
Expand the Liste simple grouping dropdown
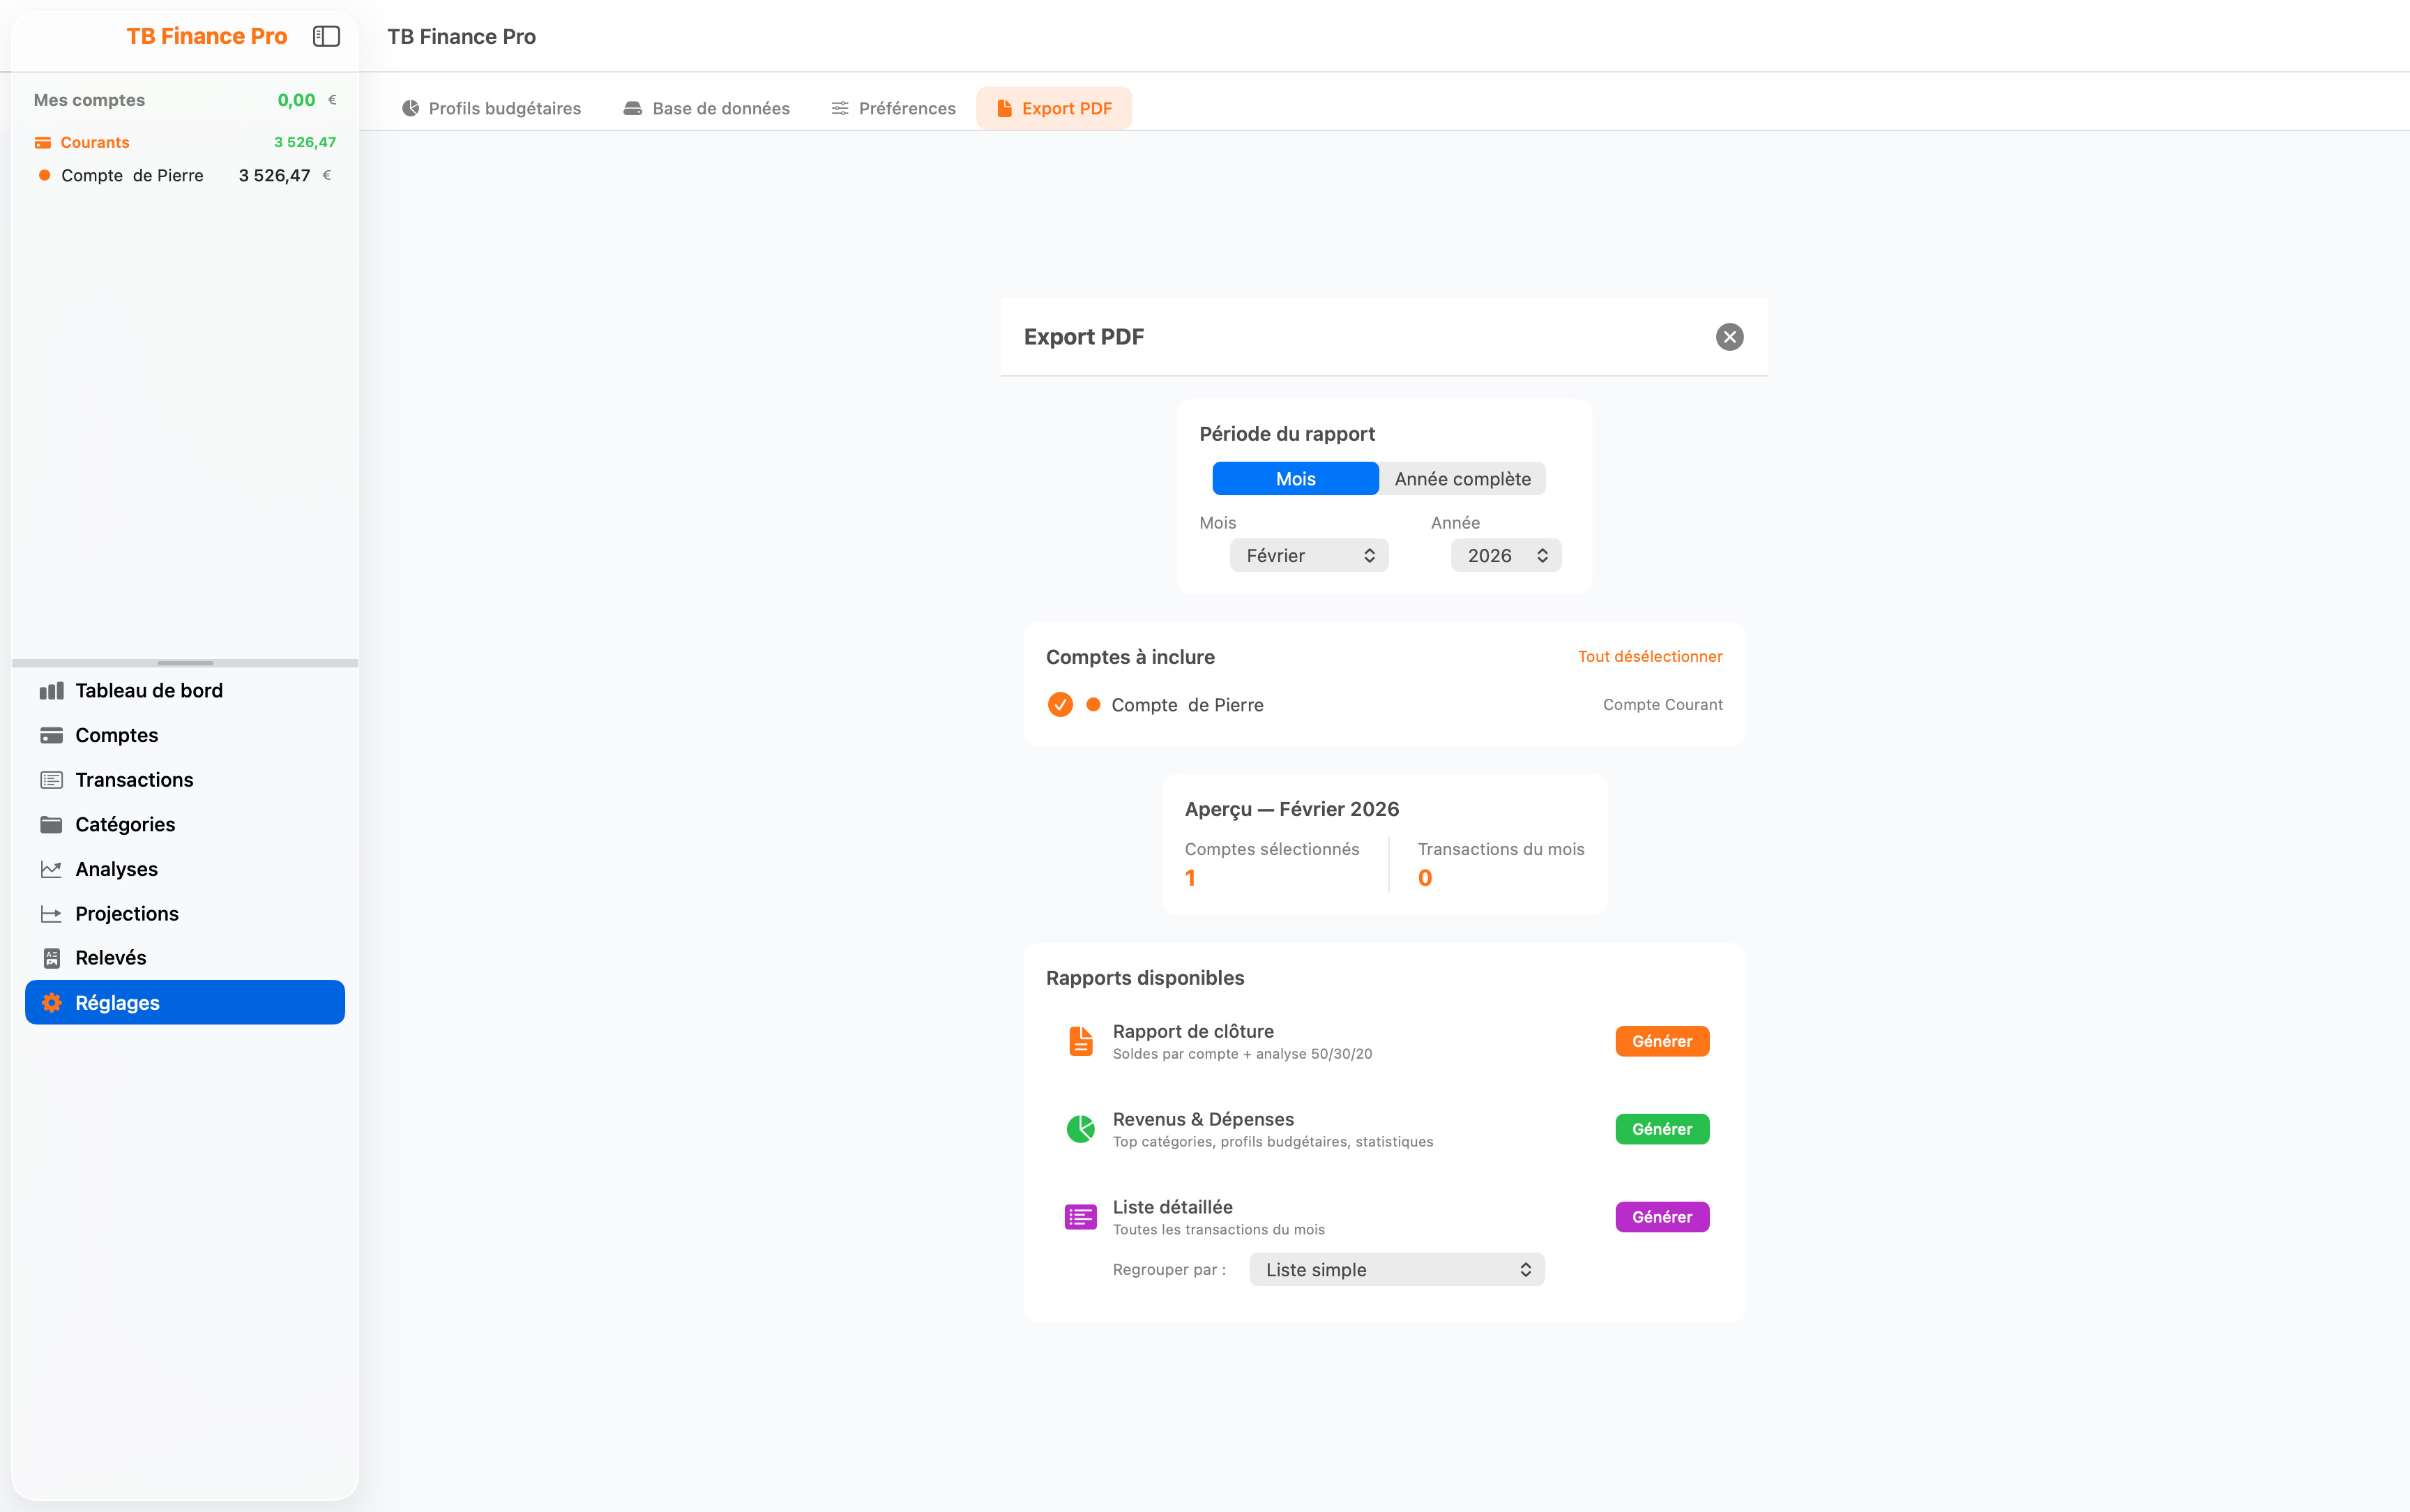[1397, 1270]
